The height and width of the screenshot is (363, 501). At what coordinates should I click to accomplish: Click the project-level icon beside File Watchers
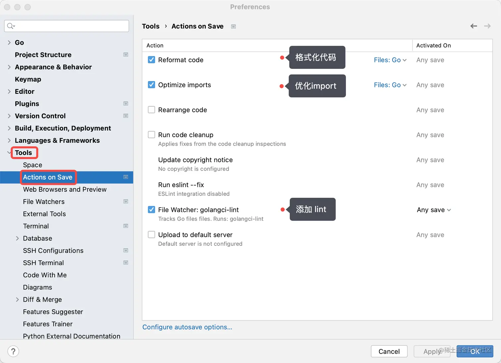[126, 201]
